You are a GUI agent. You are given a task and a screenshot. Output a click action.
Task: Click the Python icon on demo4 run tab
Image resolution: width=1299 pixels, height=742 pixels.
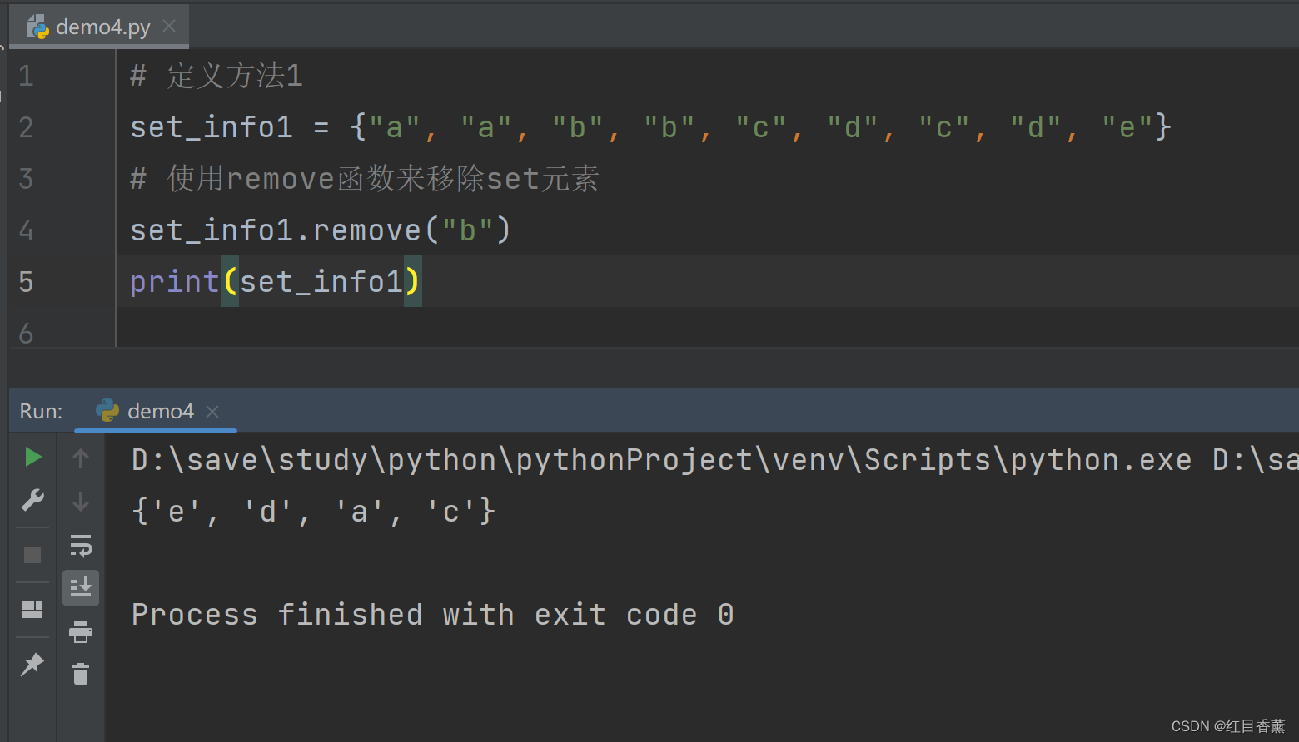point(107,411)
